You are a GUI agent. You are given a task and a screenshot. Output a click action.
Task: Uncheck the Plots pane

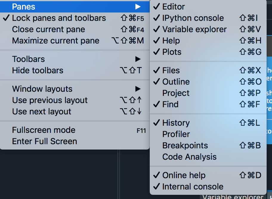pyautogui.click(x=172, y=52)
